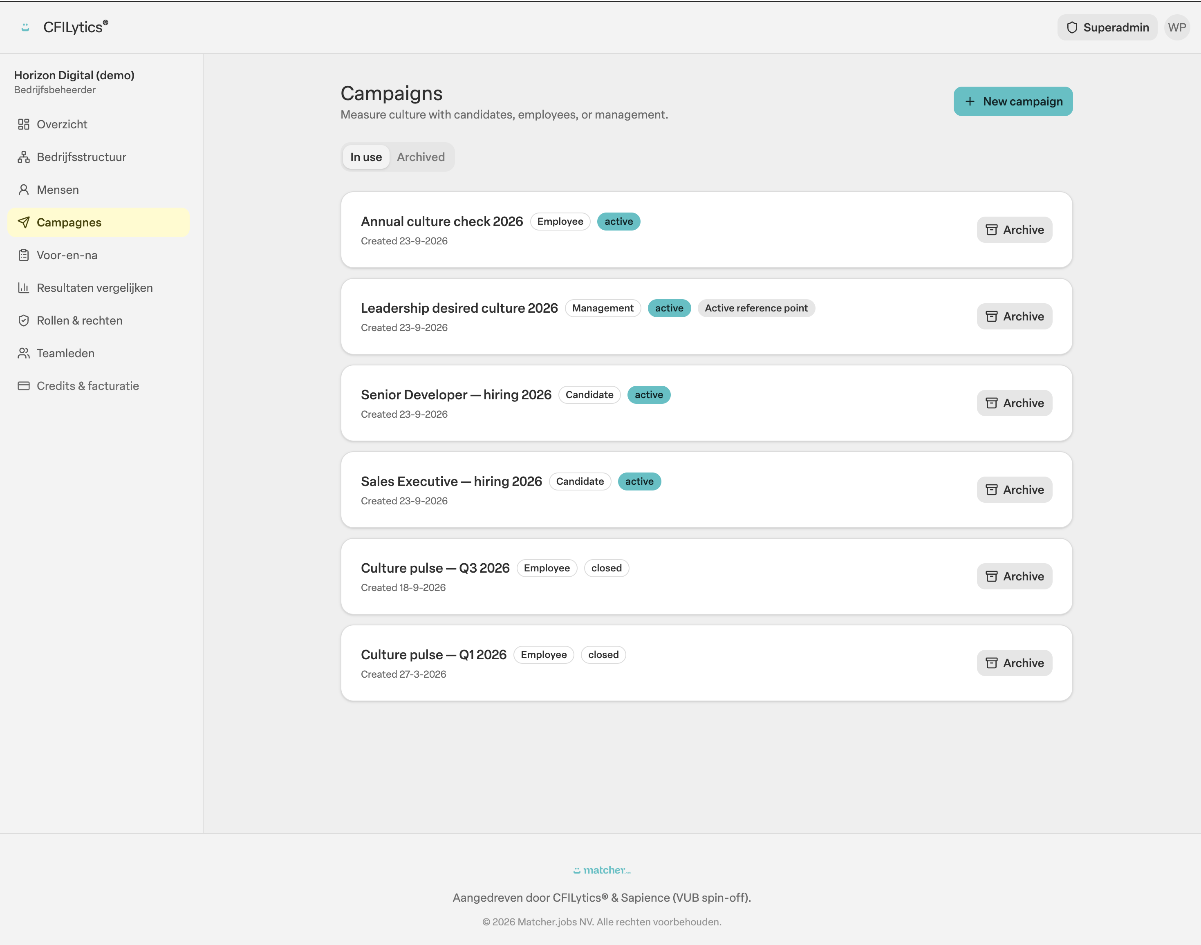1201x945 pixels.
Task: Open Sales Executive — hiring 2026 title
Action: tap(451, 482)
